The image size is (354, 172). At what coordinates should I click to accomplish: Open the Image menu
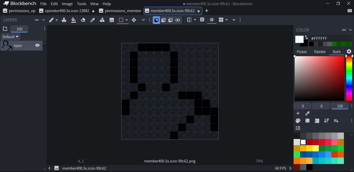67,4
